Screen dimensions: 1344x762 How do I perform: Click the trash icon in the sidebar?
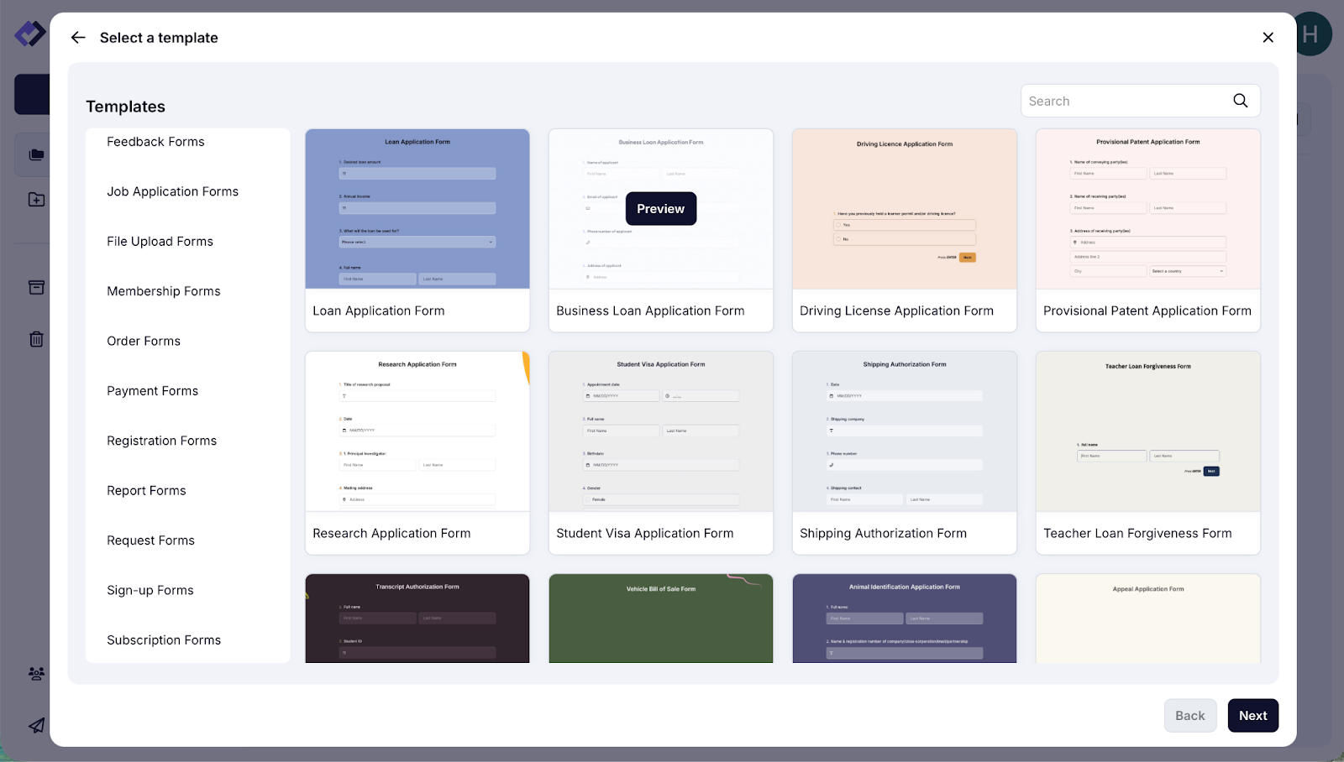point(35,339)
